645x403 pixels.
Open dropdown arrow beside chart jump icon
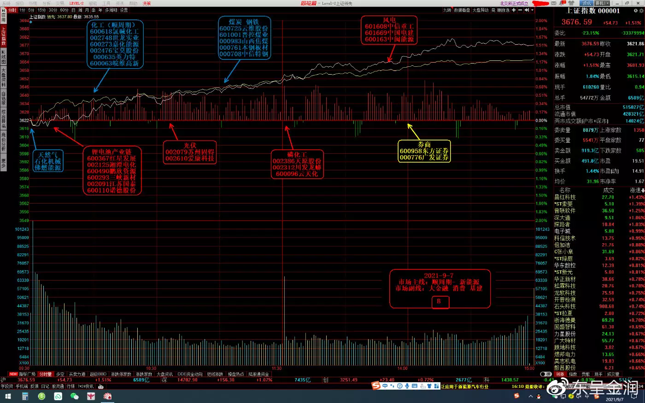[x=532, y=10]
